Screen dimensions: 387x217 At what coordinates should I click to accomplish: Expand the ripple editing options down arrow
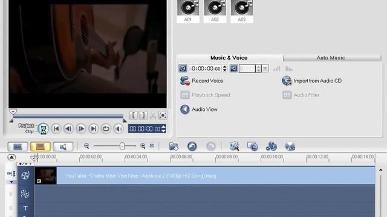pyautogui.click(x=11, y=182)
